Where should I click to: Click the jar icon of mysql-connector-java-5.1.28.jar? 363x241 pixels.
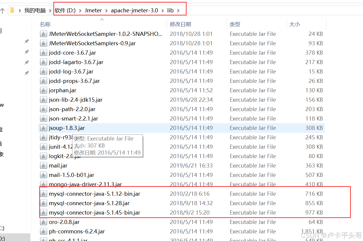(44, 203)
